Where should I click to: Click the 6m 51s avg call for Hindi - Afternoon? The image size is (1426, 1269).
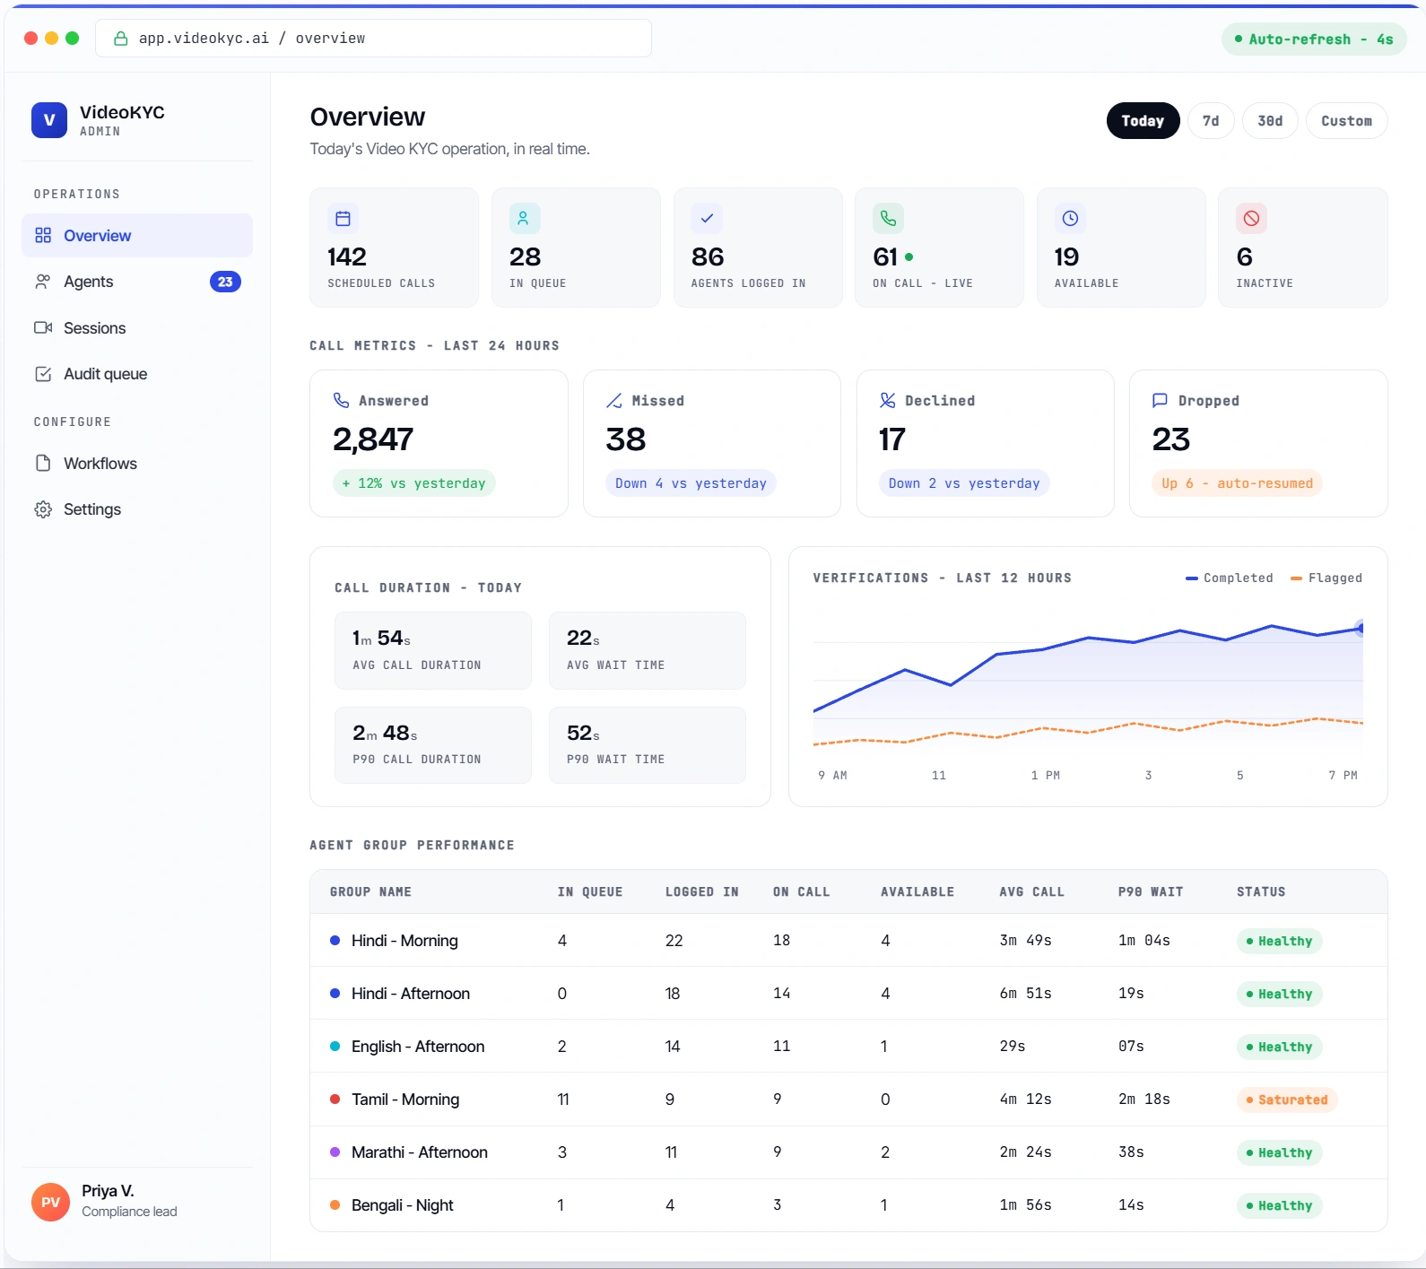tap(1026, 994)
